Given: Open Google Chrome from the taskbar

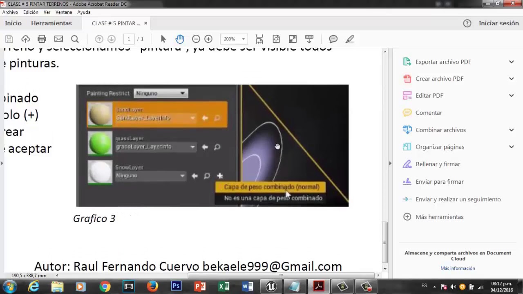Looking at the screenshot, I should coord(105,287).
